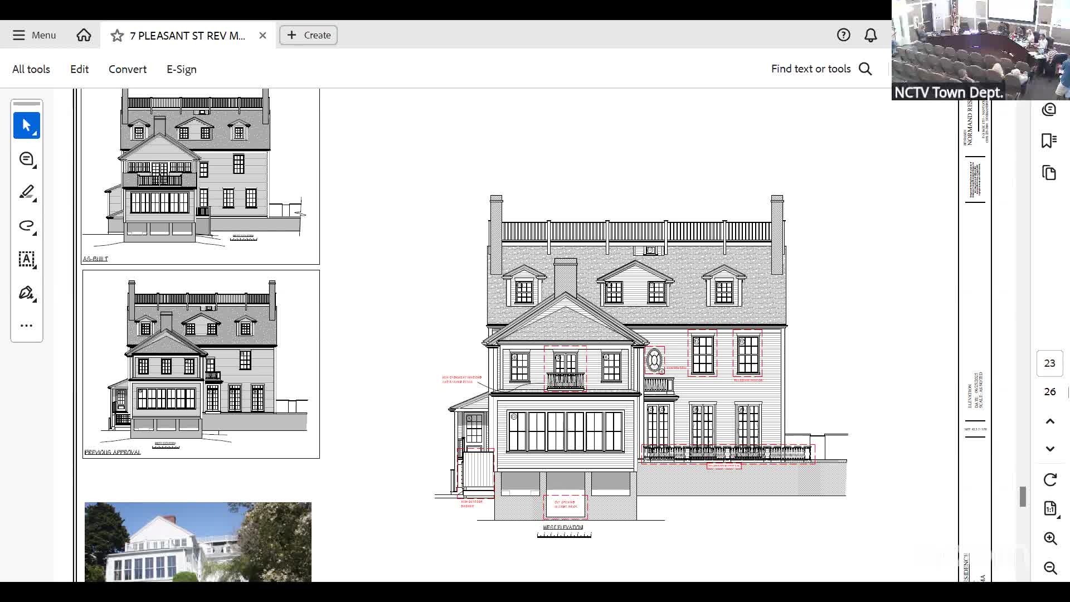Choose the Fill and Sign pen tool
This screenshot has width=1070, height=602.
(27, 293)
